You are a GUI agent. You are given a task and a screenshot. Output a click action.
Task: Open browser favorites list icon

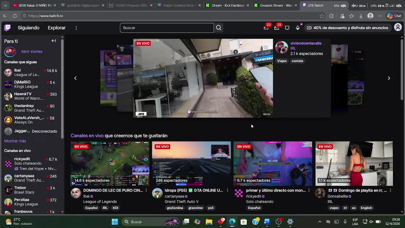tap(352, 16)
